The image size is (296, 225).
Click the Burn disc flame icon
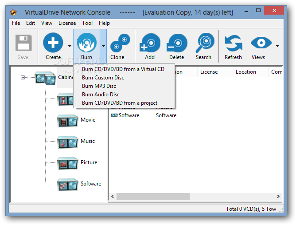[x=87, y=43]
